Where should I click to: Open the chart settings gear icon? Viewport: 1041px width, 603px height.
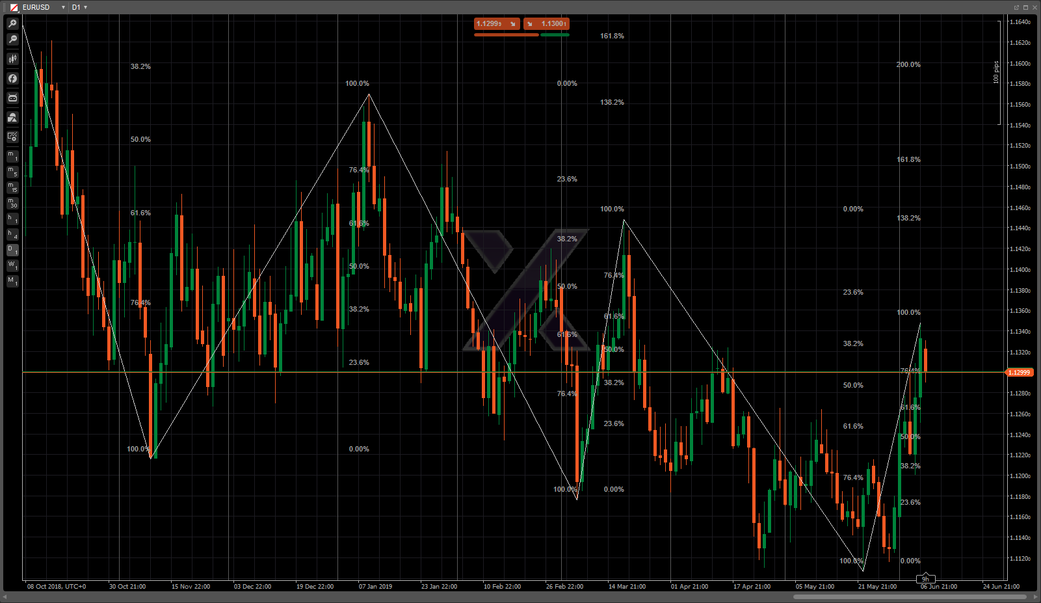(12, 137)
